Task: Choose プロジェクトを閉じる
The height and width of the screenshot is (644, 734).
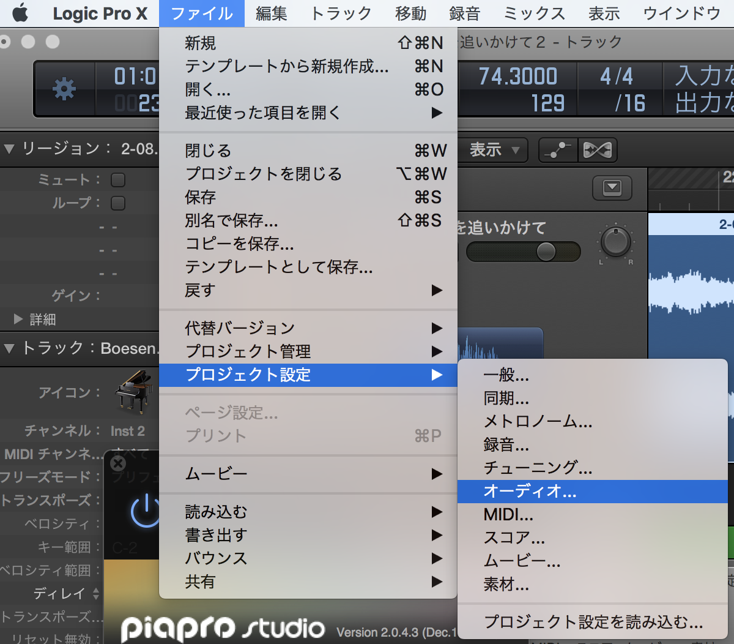Action: click(308, 174)
